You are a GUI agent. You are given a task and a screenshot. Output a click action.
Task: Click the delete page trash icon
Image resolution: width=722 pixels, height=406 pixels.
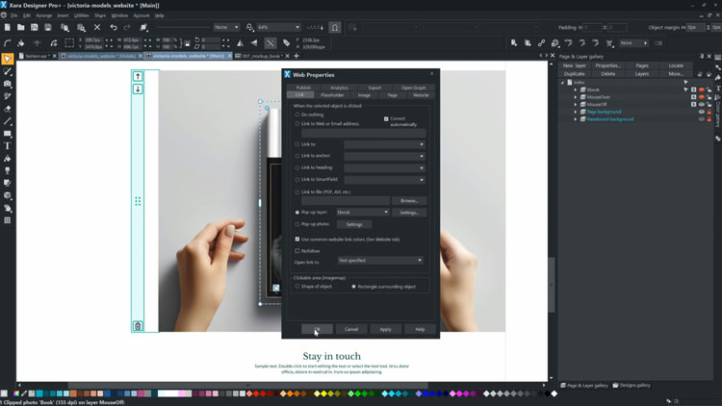pos(138,326)
